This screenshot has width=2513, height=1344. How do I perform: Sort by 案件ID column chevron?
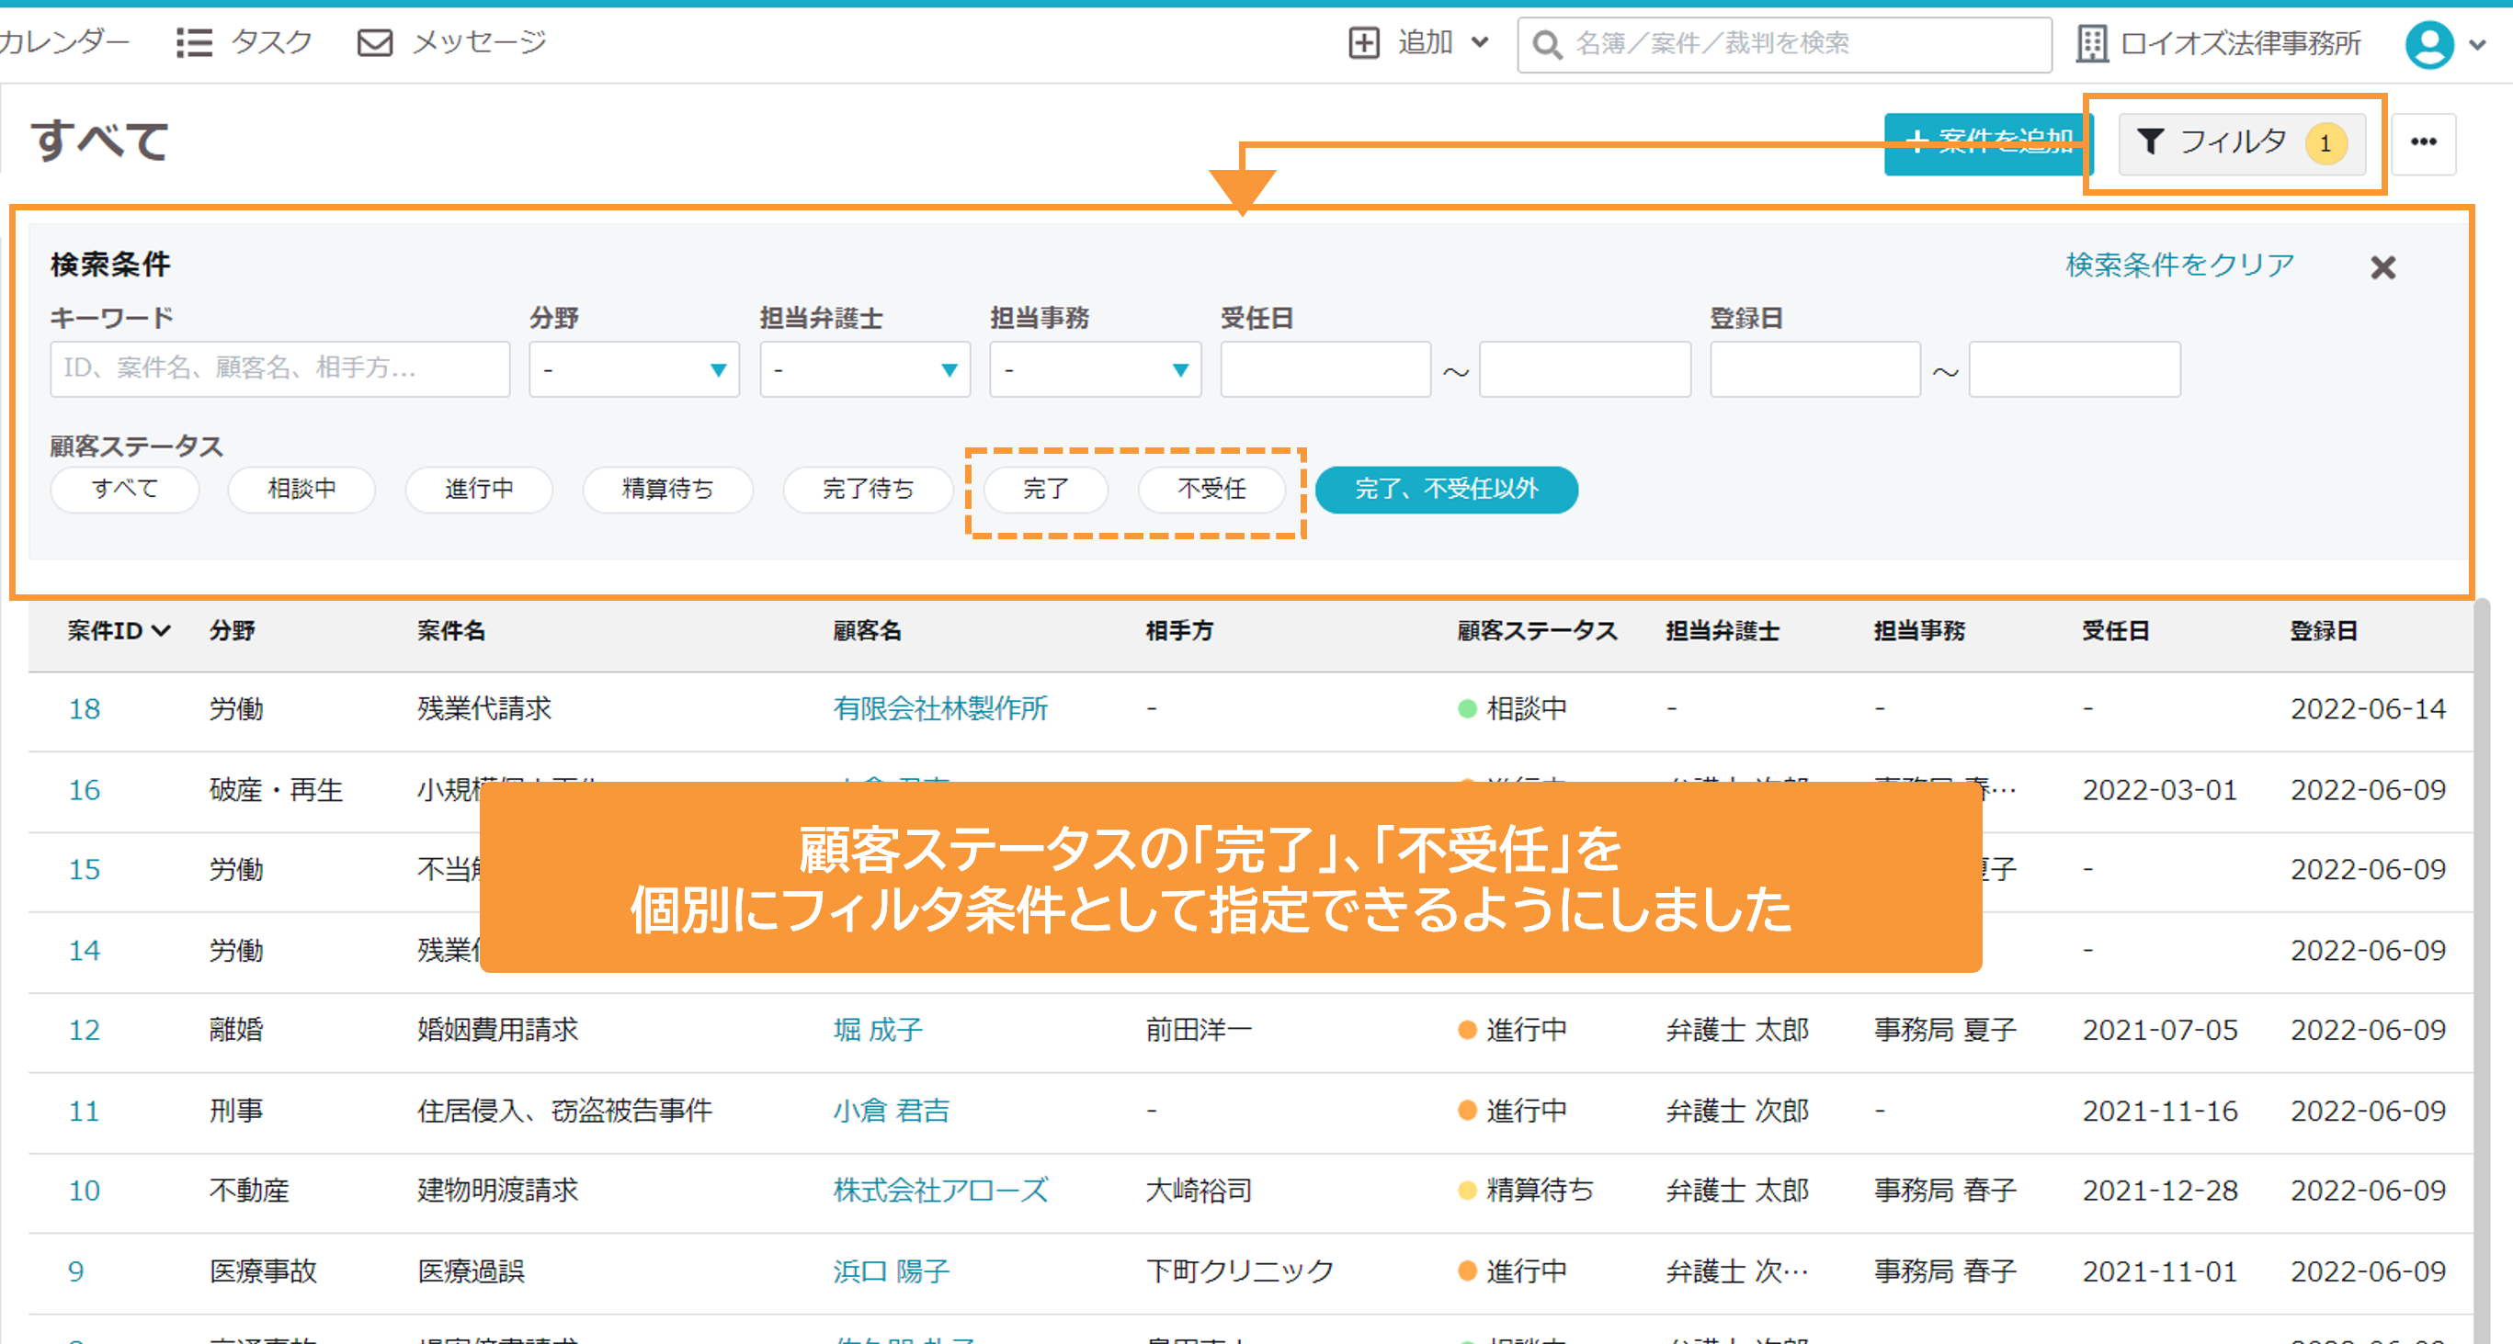click(x=161, y=631)
